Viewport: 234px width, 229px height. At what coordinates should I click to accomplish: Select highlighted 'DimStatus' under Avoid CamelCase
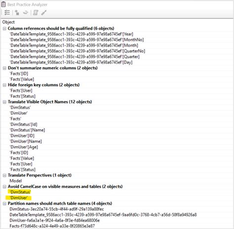[20, 192]
